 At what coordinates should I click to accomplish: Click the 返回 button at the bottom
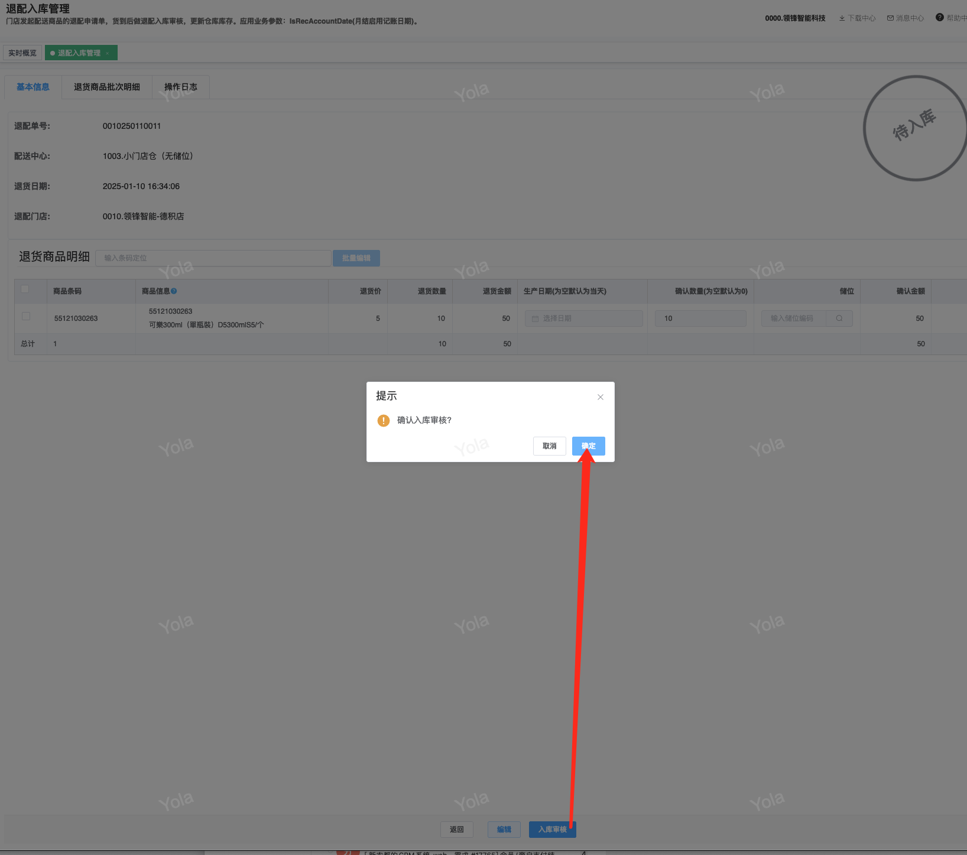click(457, 830)
